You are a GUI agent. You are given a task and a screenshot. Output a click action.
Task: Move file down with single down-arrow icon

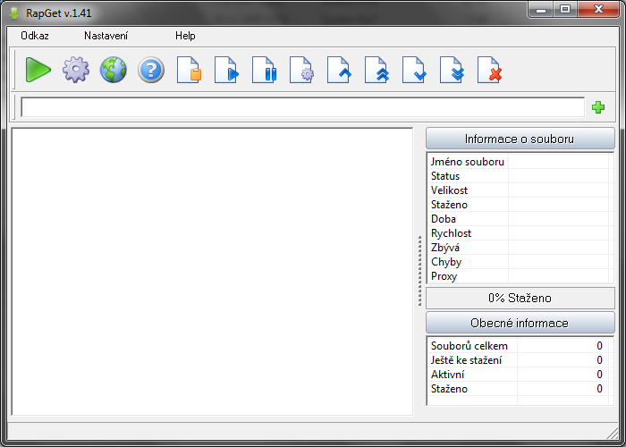pos(414,70)
